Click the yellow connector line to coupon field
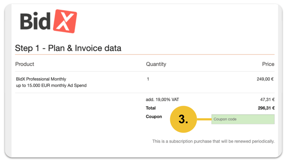Viewport: 286px width, 161px height. point(204,119)
